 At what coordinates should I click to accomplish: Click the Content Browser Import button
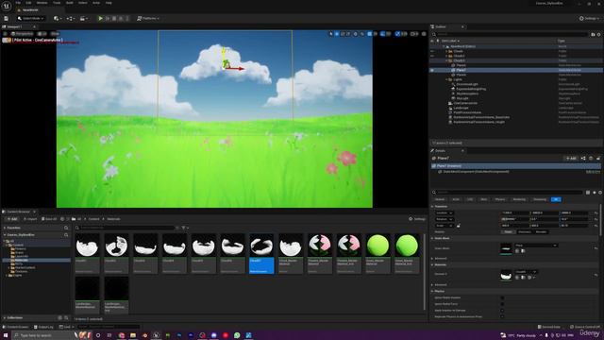(x=30, y=219)
